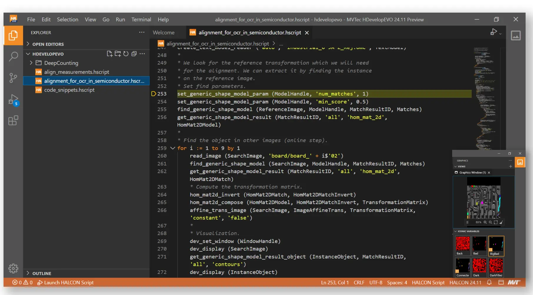This screenshot has height=295, width=533.
Task: Switch to the Welcome tab
Action: [163, 33]
